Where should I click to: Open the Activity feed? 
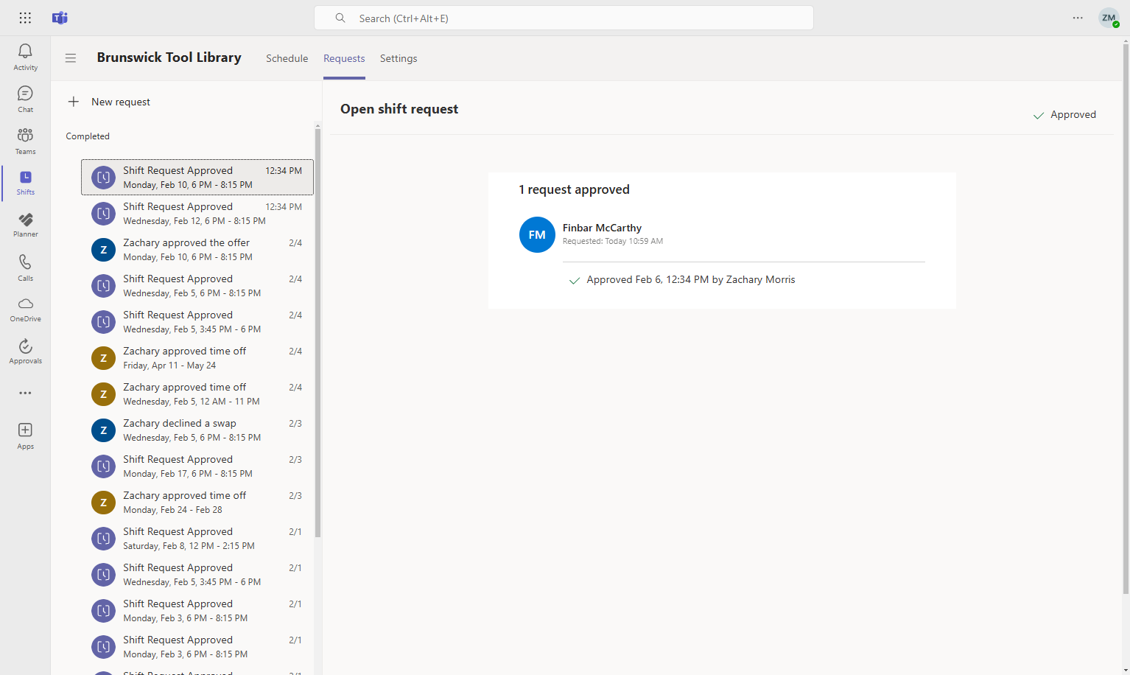click(x=25, y=57)
